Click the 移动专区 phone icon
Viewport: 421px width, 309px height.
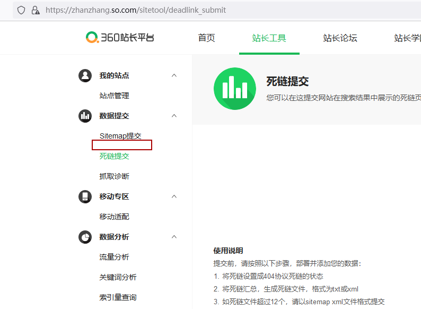point(85,196)
